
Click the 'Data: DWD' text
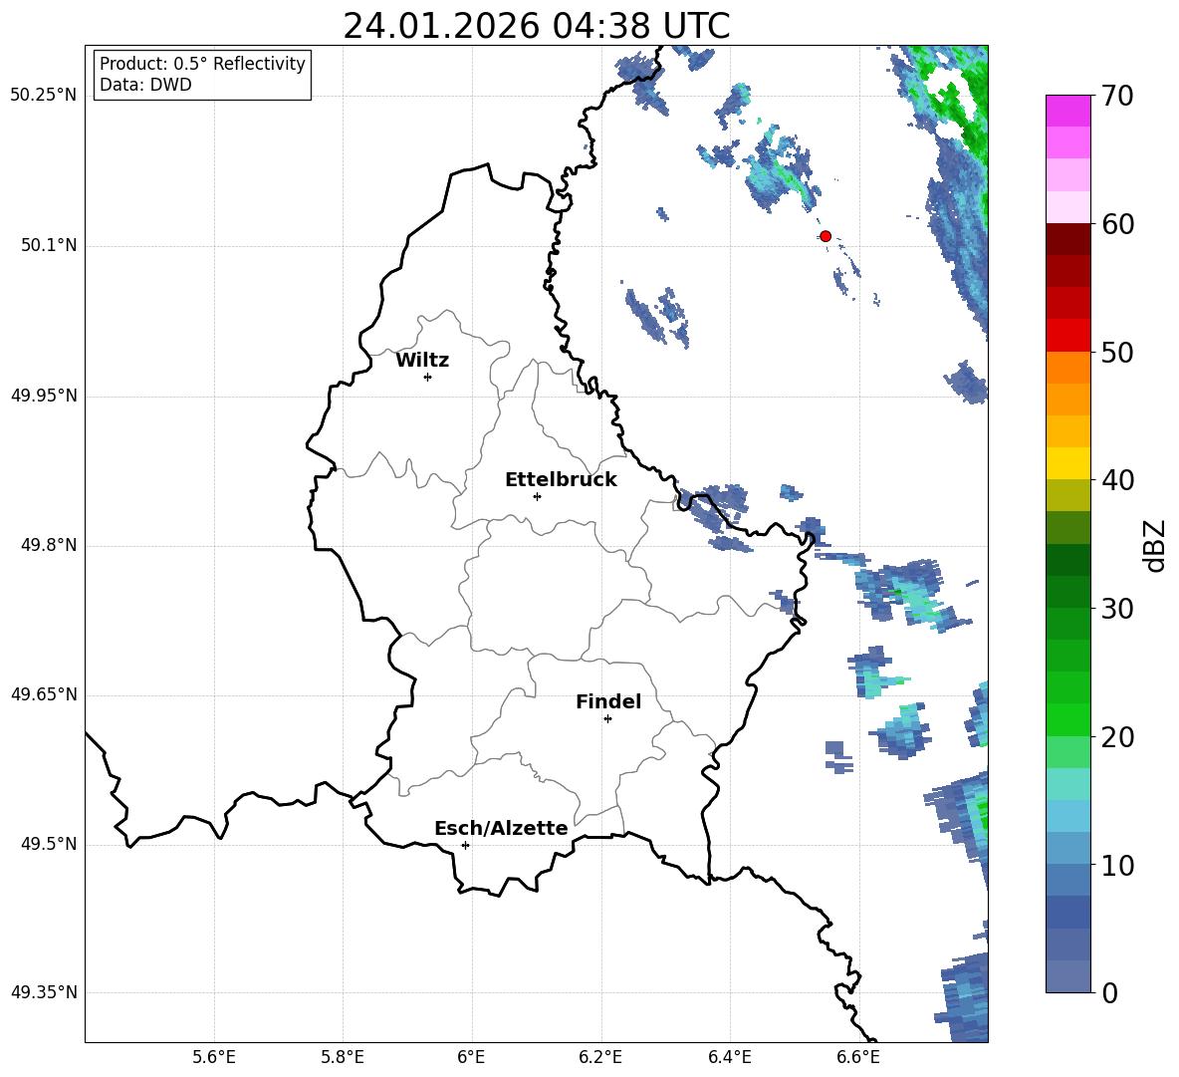pyautogui.click(x=145, y=85)
